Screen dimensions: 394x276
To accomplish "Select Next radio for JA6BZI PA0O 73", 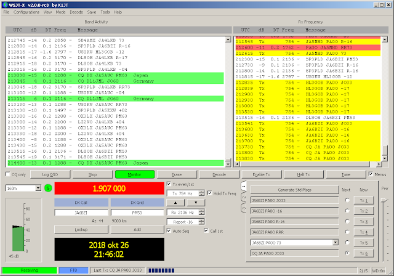I will [x=347, y=243].
